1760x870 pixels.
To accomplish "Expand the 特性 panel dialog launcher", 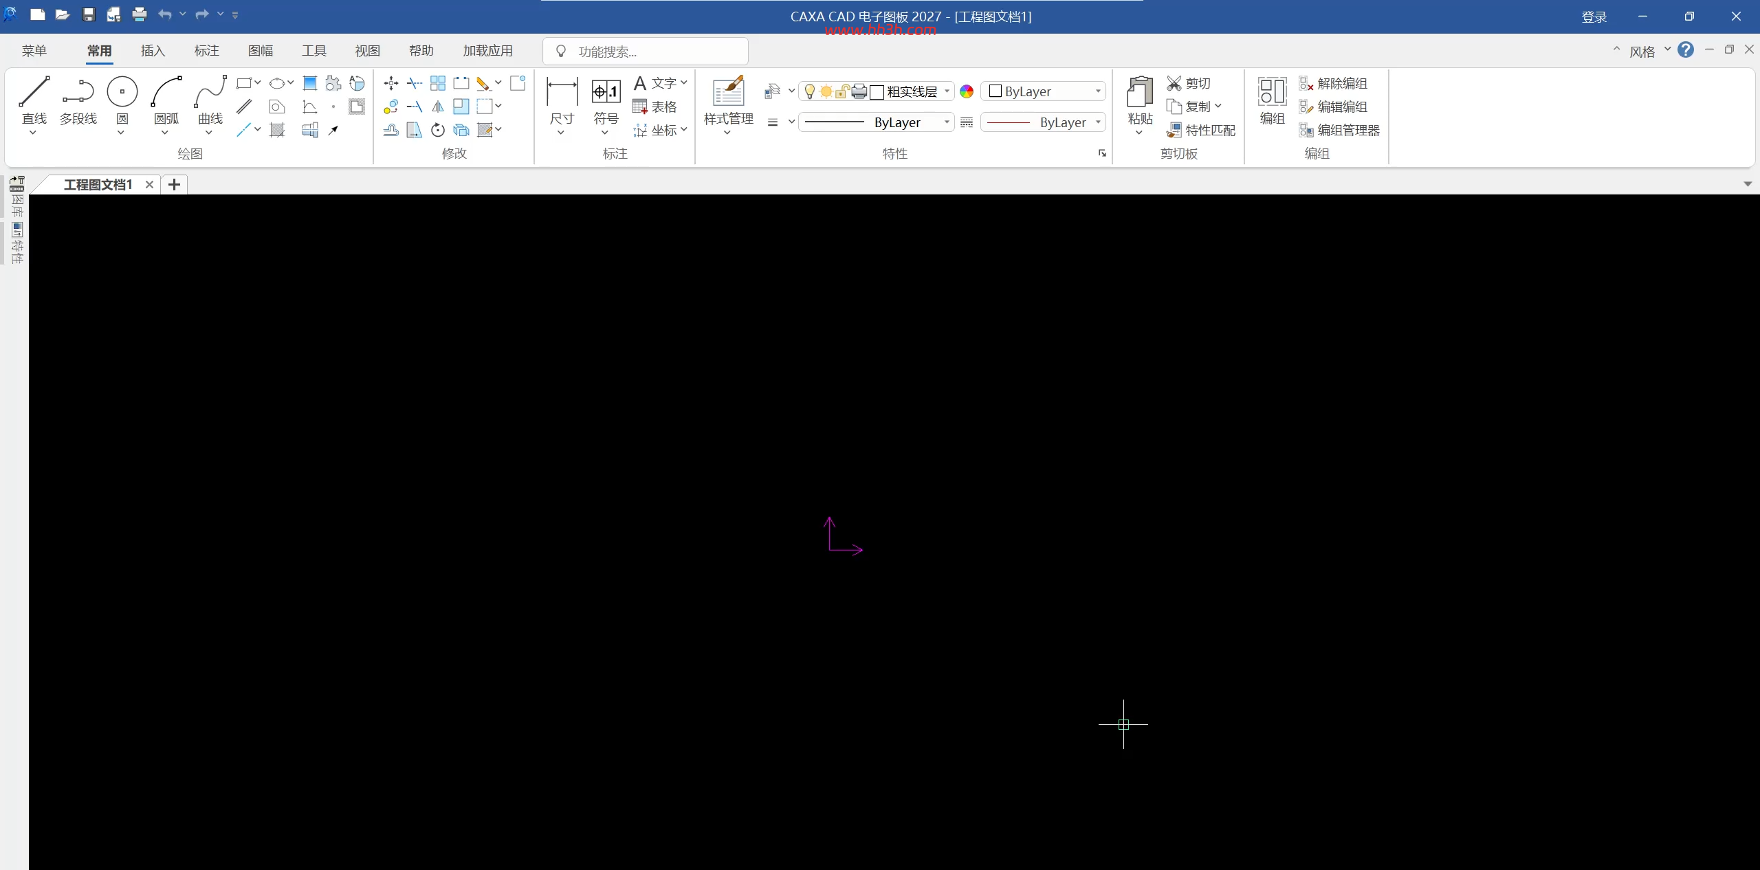I will (1102, 153).
